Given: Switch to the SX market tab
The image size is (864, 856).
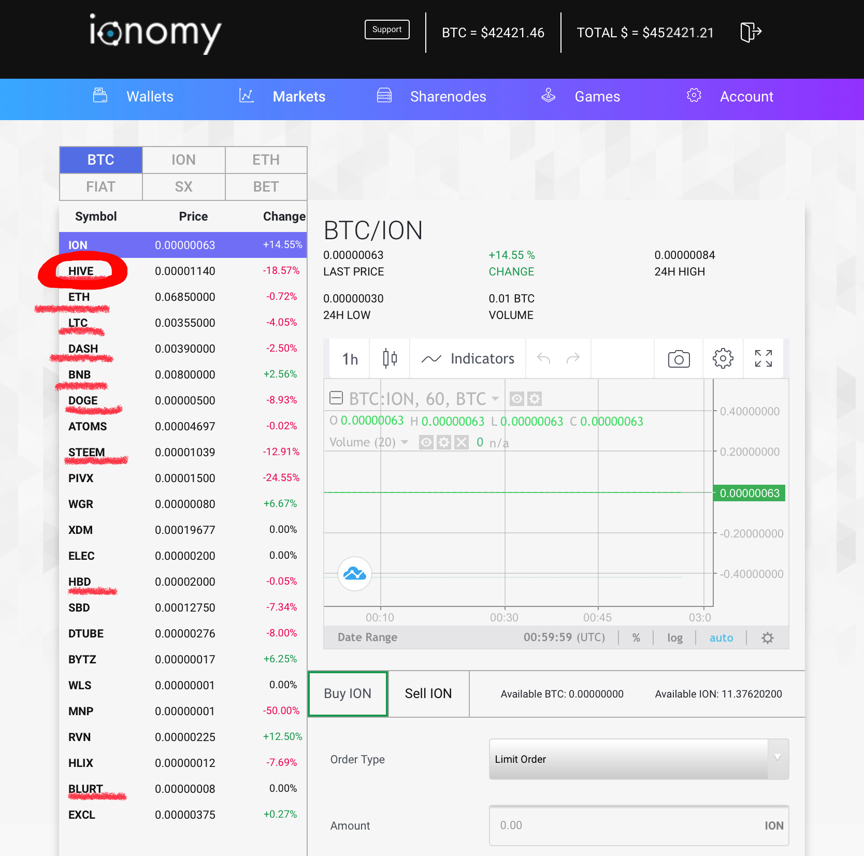Looking at the screenshot, I should pos(184,187).
